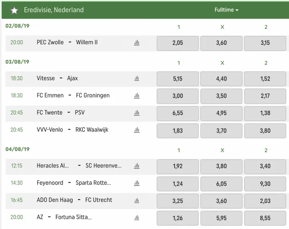
Task: View statistics for FC Emmen - FC Groningen
Action: click(x=137, y=96)
